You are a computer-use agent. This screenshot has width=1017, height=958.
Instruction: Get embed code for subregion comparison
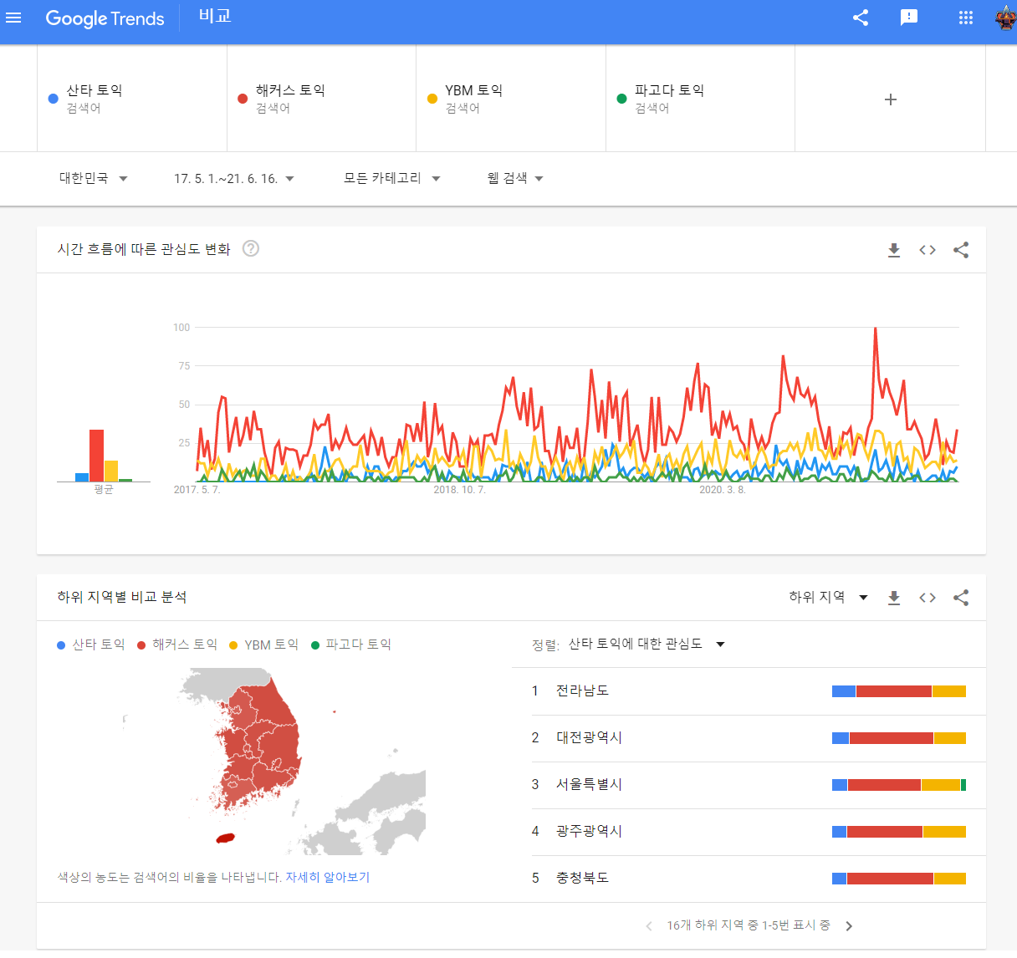pos(928,598)
